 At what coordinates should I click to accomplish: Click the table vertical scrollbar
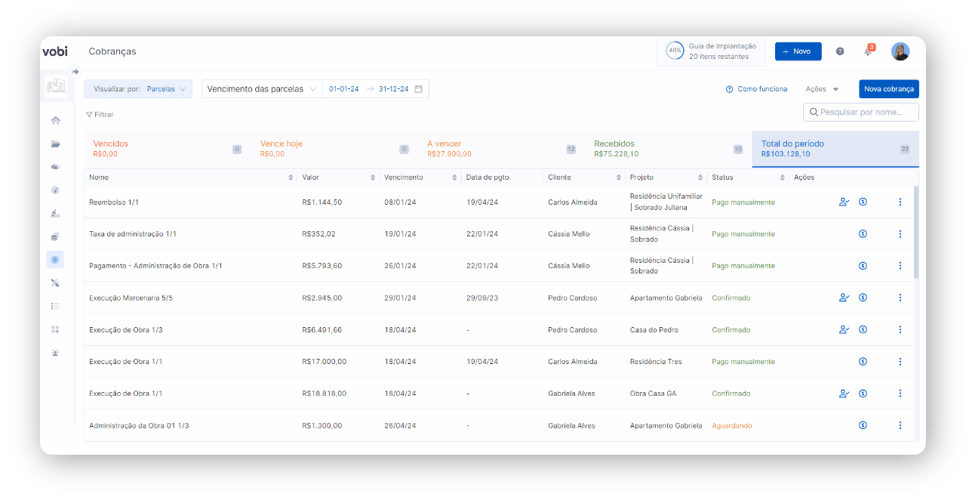click(916, 233)
